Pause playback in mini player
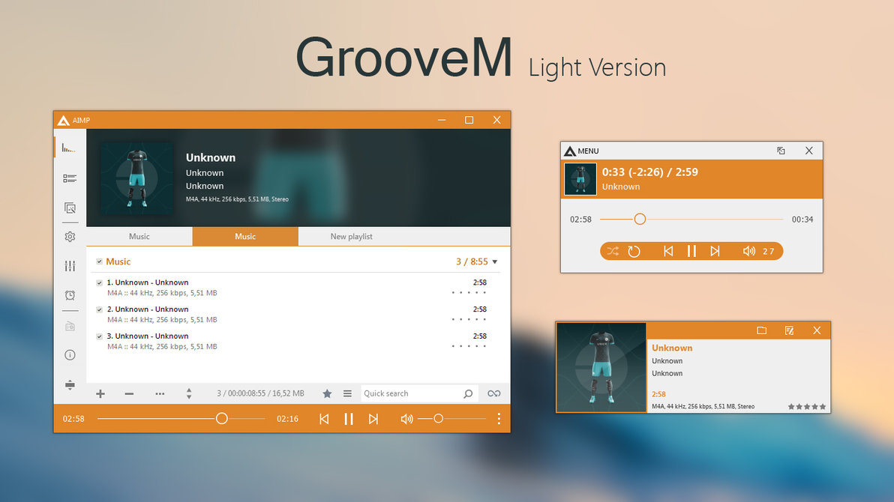 click(x=691, y=251)
